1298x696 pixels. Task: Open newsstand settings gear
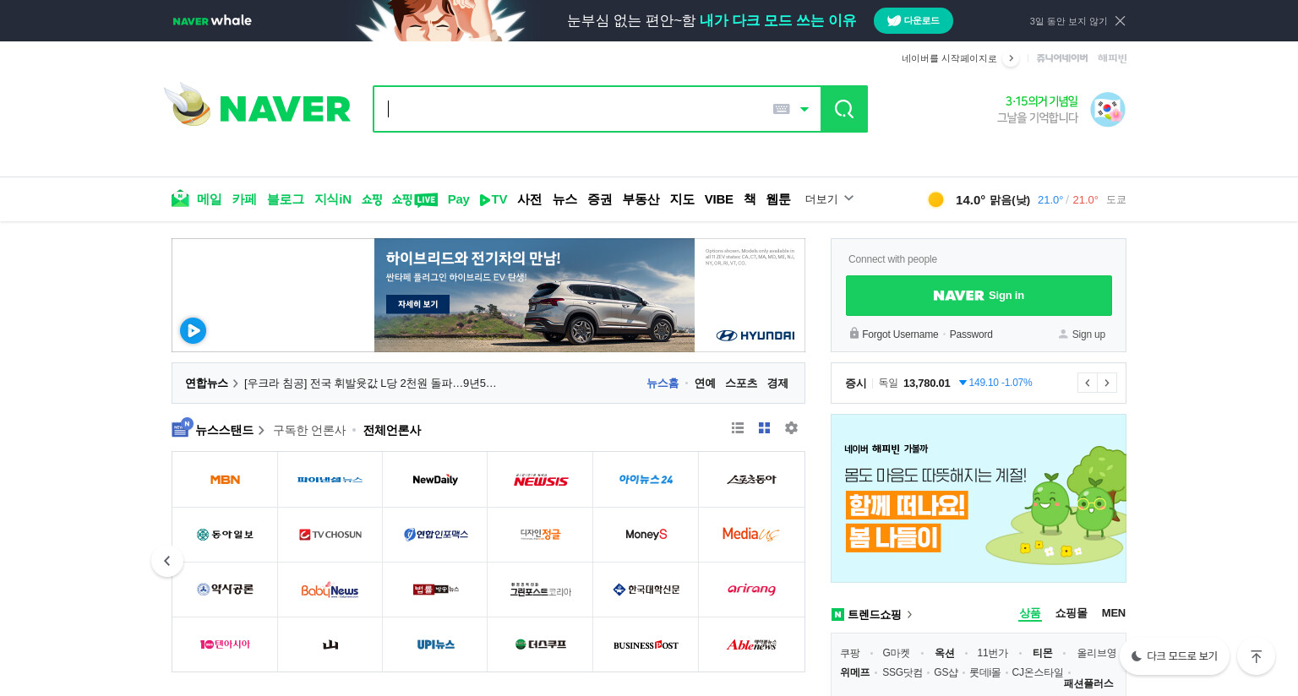click(x=791, y=428)
